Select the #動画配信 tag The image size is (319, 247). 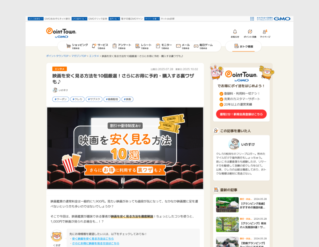point(112,99)
